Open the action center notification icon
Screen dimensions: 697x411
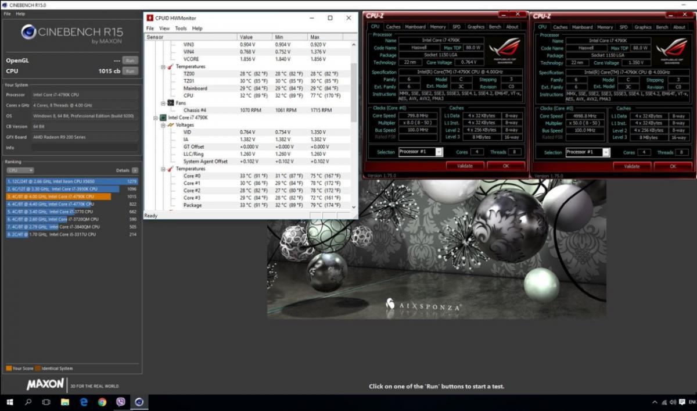(x=682, y=402)
